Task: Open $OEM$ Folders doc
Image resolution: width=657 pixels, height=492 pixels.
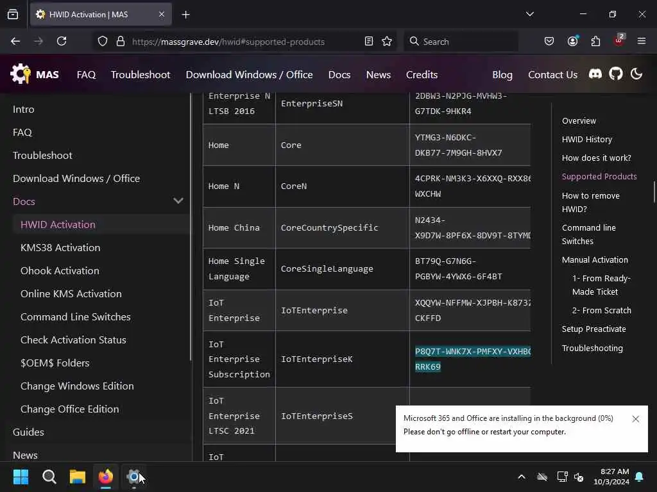Action: 55,363
